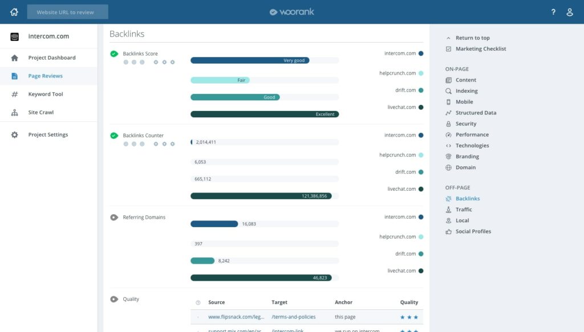Click drift.com teal legend dot in Backlinks Counter
Image resolution: width=584 pixels, height=332 pixels.
tap(421, 172)
